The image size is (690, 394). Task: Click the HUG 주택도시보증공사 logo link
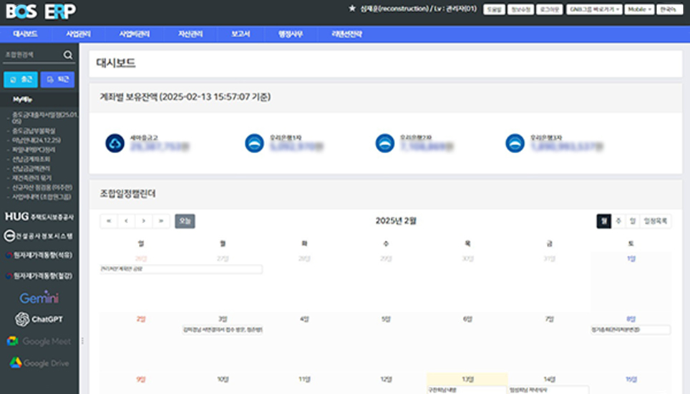39,217
